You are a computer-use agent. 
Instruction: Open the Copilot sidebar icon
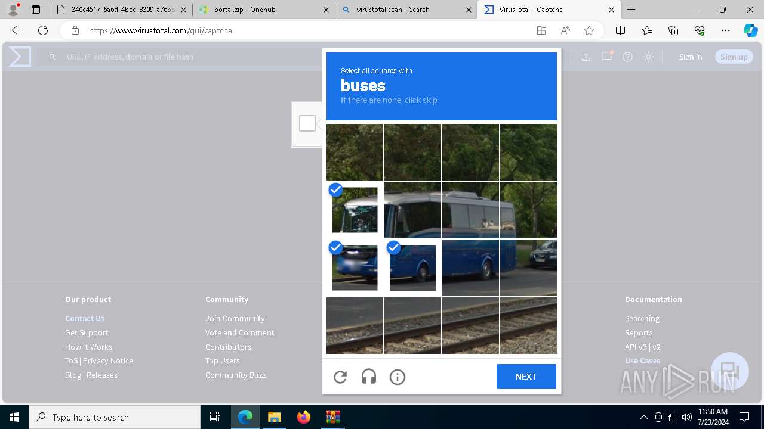(750, 30)
